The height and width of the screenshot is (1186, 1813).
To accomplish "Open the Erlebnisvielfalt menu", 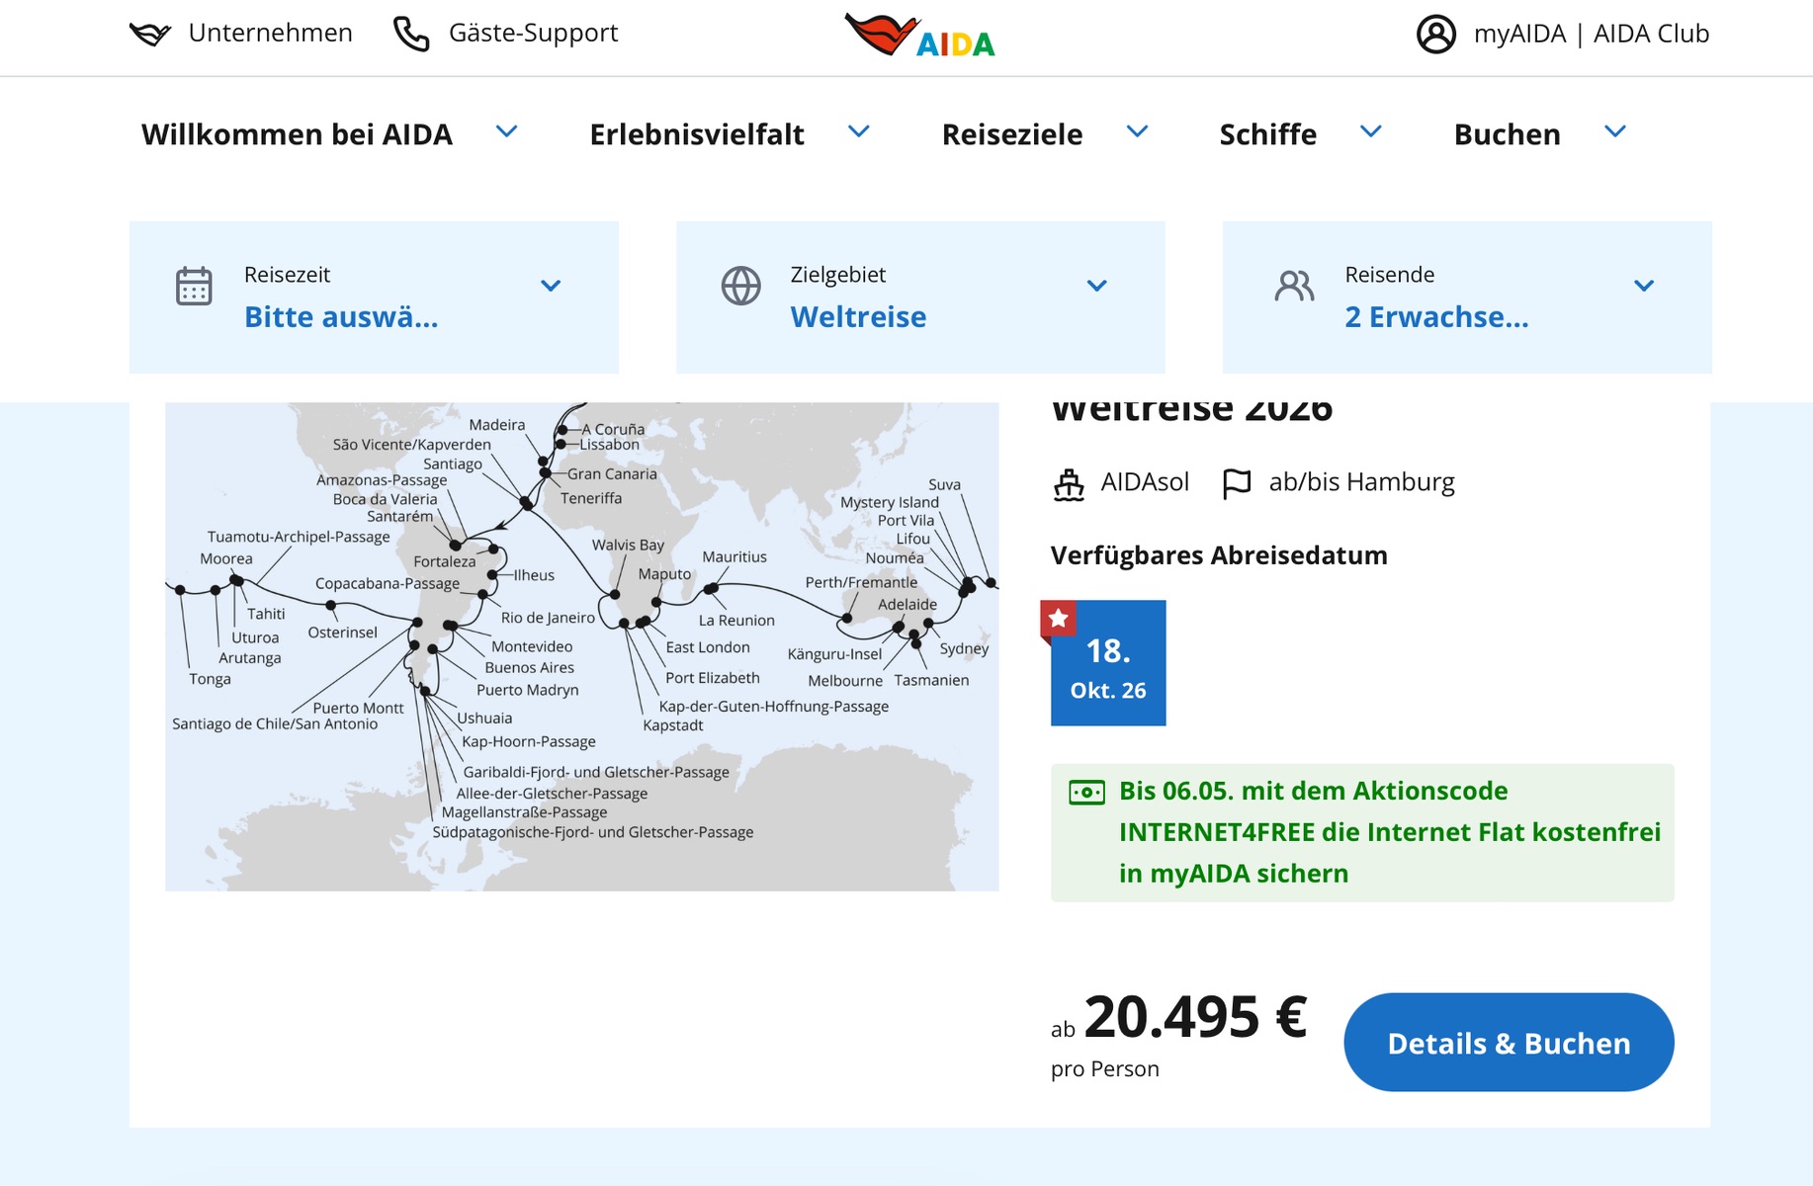I will [730, 133].
